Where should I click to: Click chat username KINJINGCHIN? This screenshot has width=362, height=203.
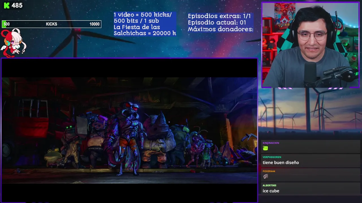point(271,143)
